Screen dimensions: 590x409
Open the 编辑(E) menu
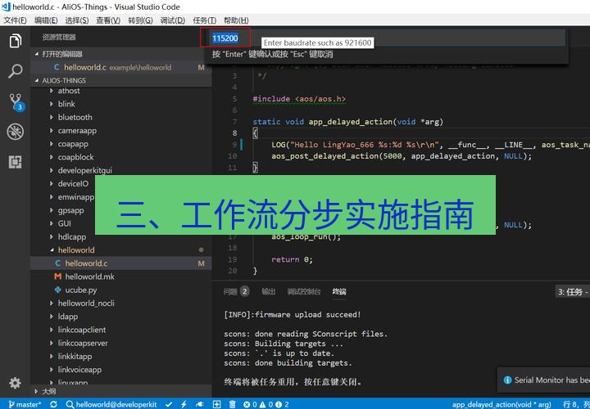pyautogui.click(x=46, y=20)
